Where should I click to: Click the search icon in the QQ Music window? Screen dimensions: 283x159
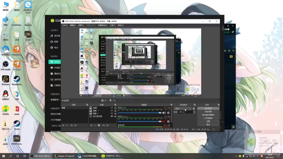(x=233, y=51)
